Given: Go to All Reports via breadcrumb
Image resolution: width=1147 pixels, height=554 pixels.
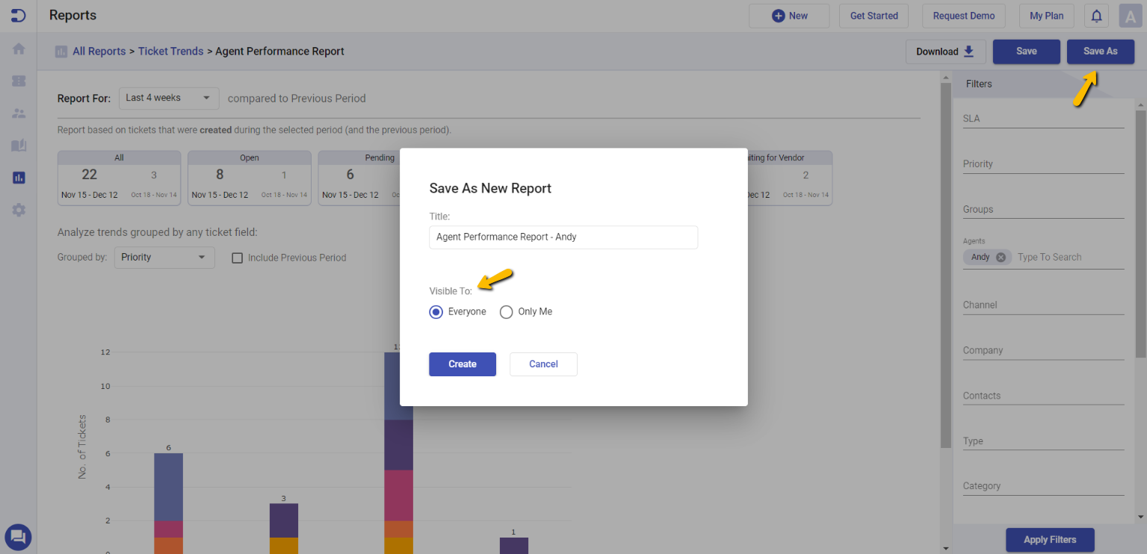Looking at the screenshot, I should [x=99, y=51].
